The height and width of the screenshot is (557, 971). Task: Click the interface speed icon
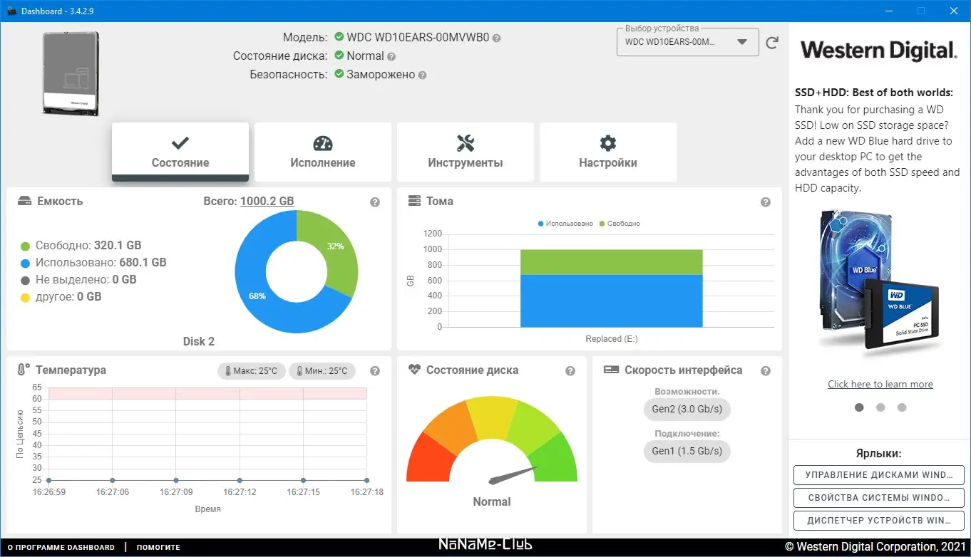[610, 370]
